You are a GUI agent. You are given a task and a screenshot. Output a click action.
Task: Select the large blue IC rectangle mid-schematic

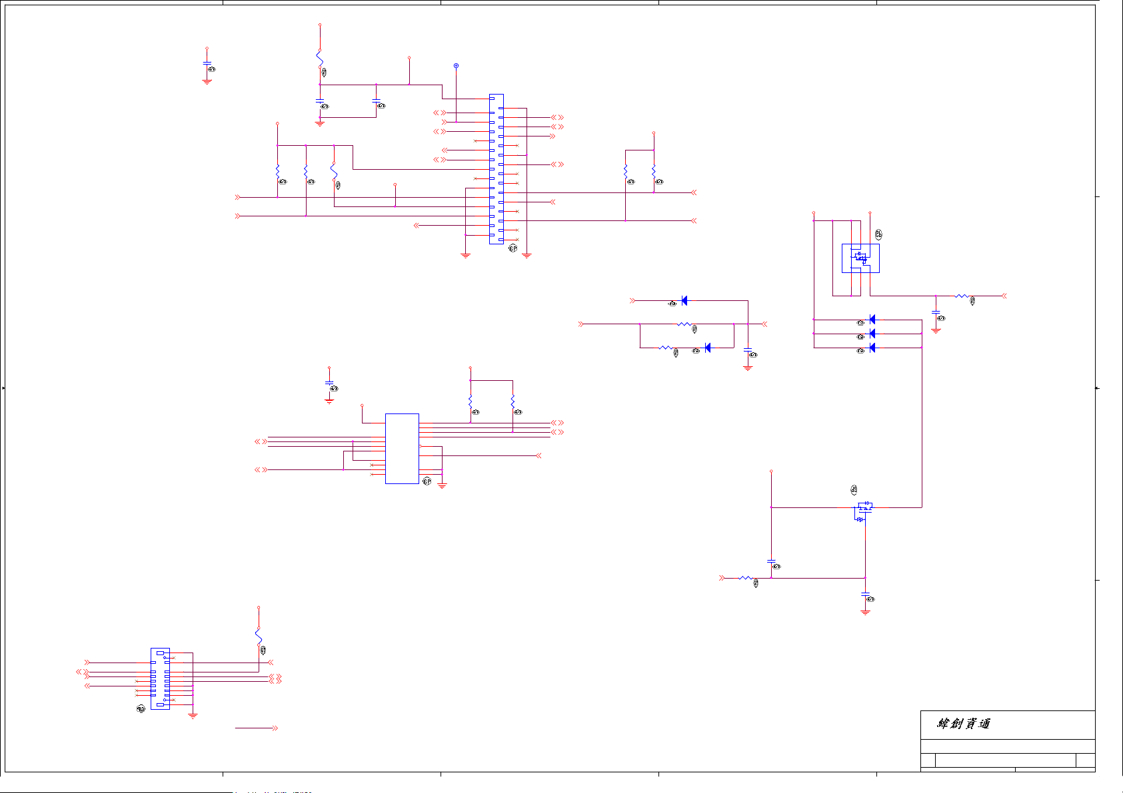tap(402, 449)
